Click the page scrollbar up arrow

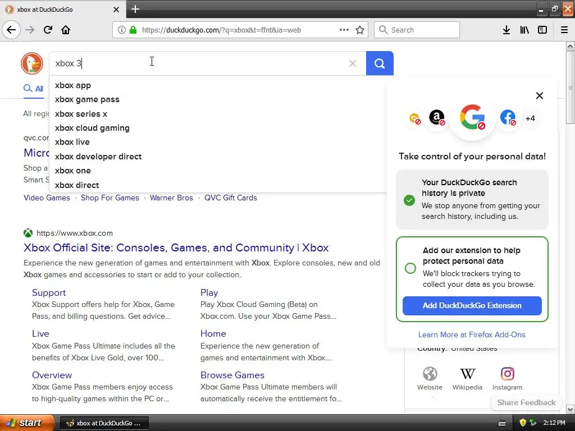571,46
